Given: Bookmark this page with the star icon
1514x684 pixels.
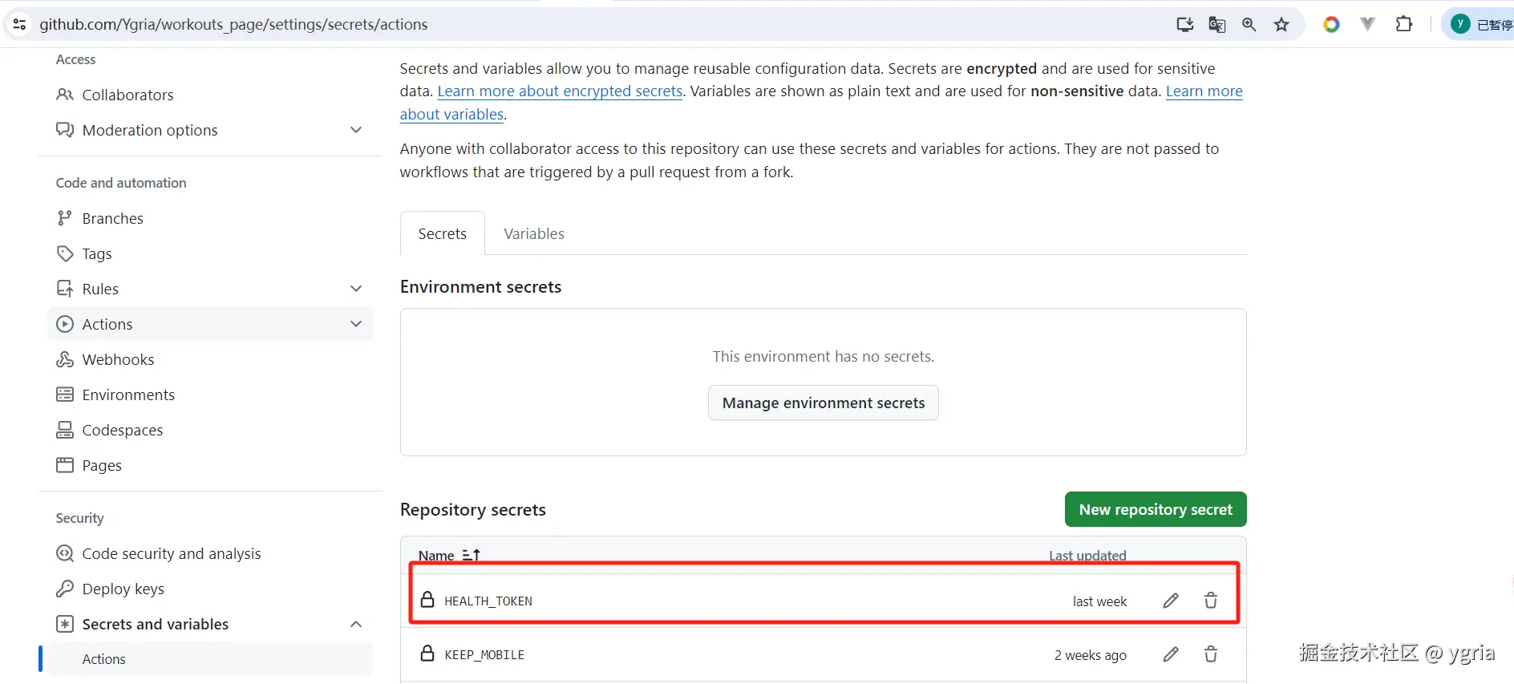Looking at the screenshot, I should point(1281,24).
